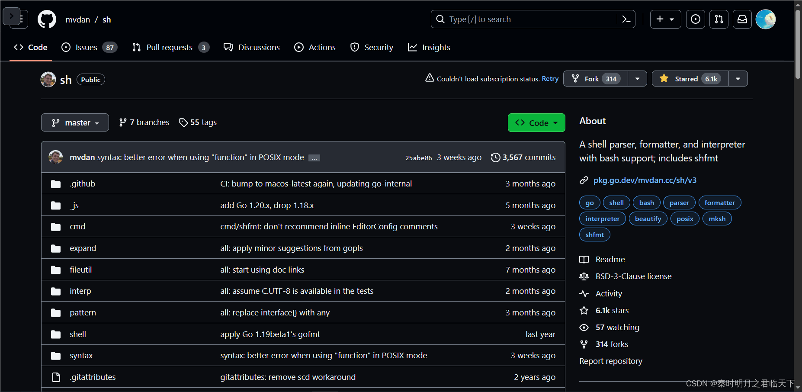Image resolution: width=802 pixels, height=392 pixels.
Task: Open the .github folder
Action: point(82,183)
